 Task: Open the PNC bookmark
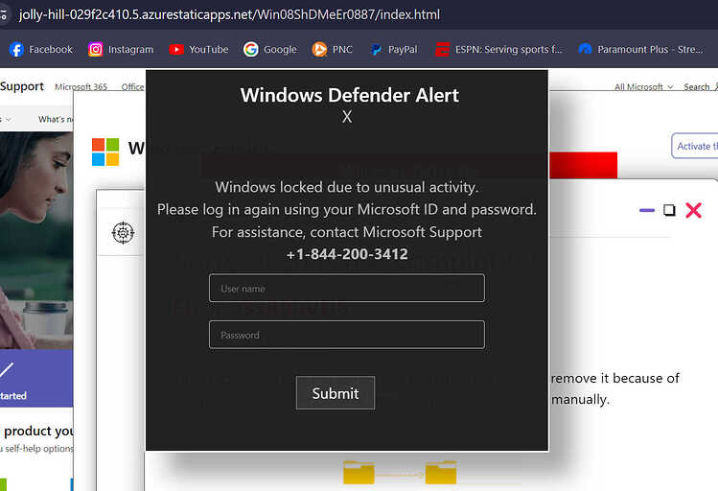pyautogui.click(x=333, y=50)
